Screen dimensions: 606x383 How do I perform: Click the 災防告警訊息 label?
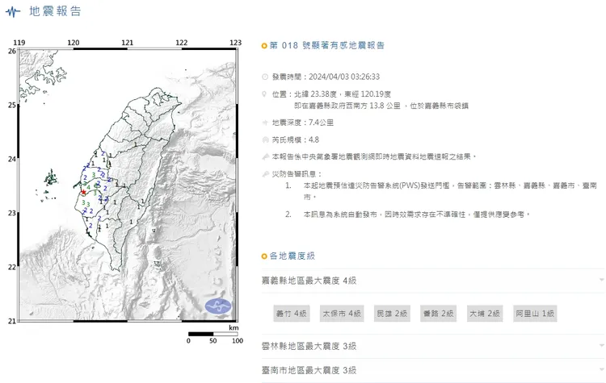coord(297,174)
